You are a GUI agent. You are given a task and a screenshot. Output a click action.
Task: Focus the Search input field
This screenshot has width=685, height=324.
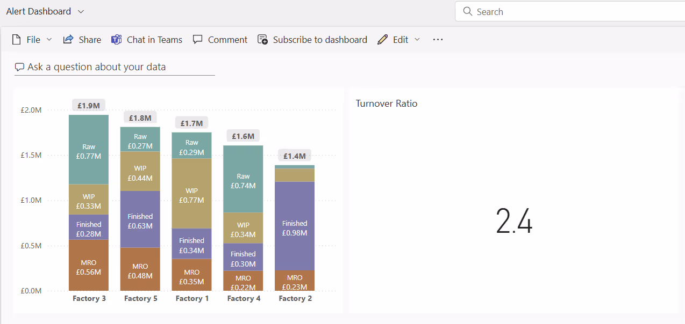click(570, 11)
